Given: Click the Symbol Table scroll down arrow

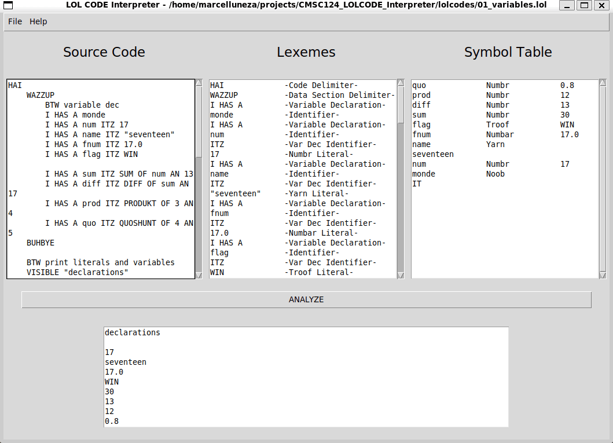Looking at the screenshot, I should 603,275.
